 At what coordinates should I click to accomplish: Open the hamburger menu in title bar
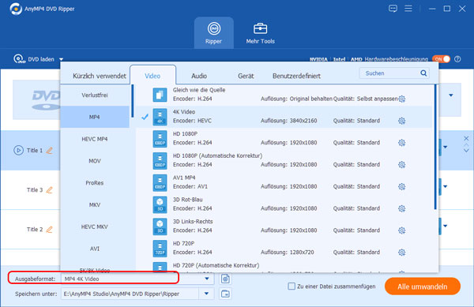point(408,9)
